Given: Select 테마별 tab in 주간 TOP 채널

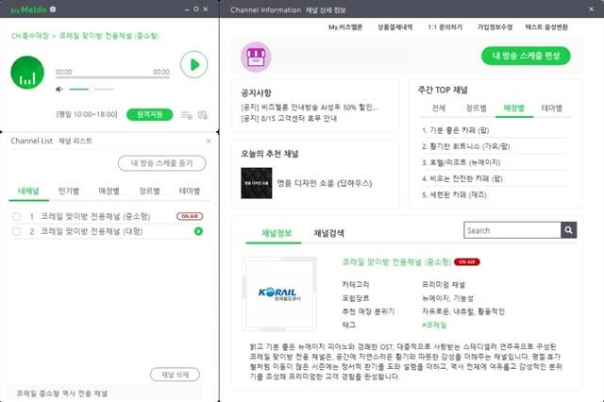Looking at the screenshot, I should click(x=551, y=109).
